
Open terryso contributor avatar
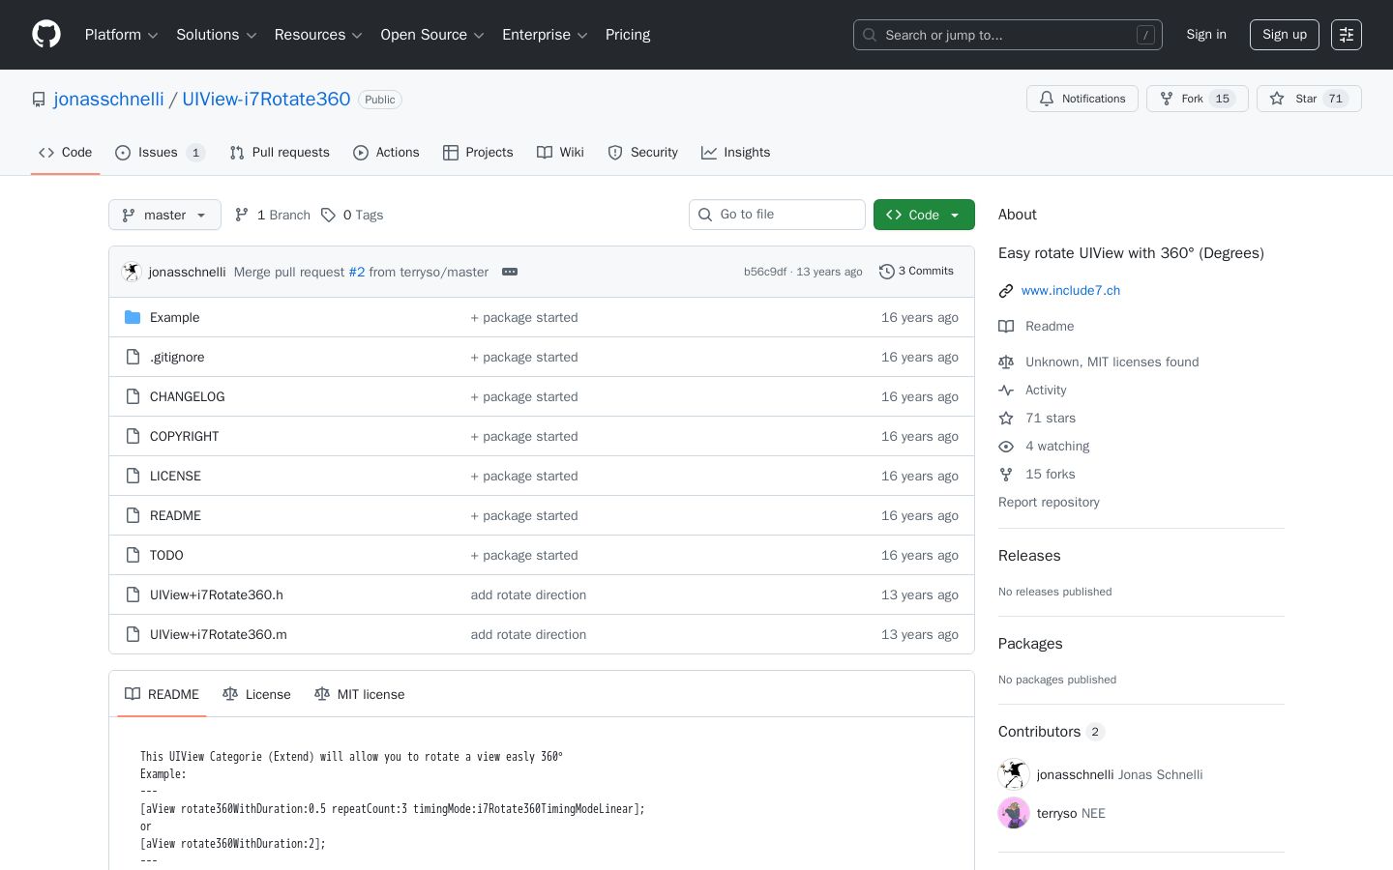[1014, 813]
